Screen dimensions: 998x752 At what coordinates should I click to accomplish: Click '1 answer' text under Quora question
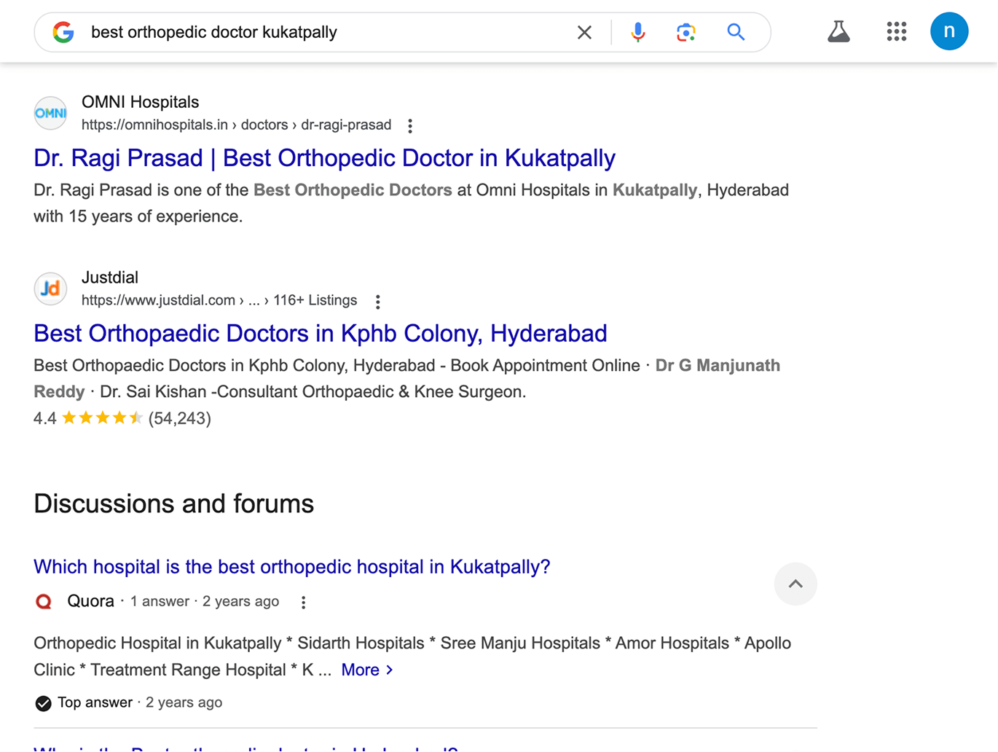160,601
